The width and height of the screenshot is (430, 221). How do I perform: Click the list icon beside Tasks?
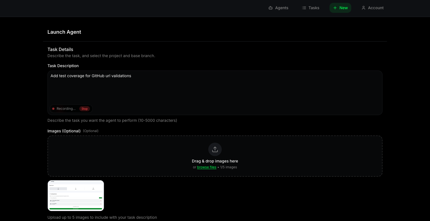pyautogui.click(x=304, y=8)
